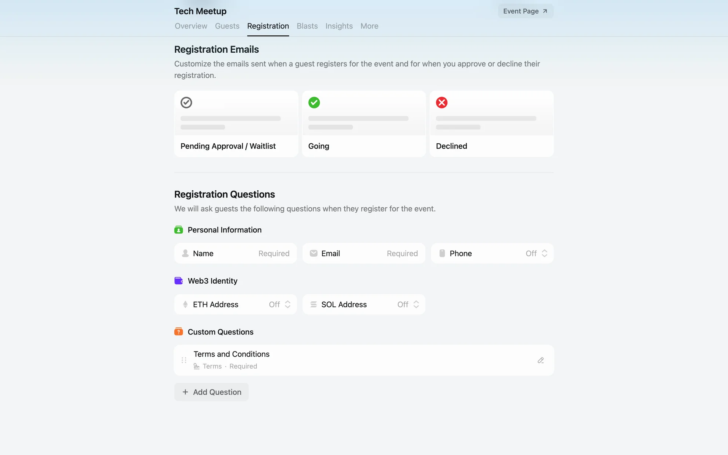Open the Declined email template card
This screenshot has height=455, width=728.
pyautogui.click(x=491, y=124)
